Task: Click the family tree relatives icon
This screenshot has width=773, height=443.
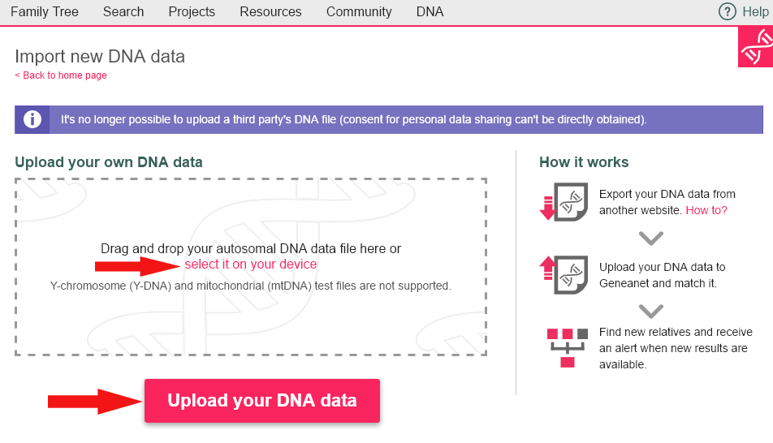Action: click(568, 348)
